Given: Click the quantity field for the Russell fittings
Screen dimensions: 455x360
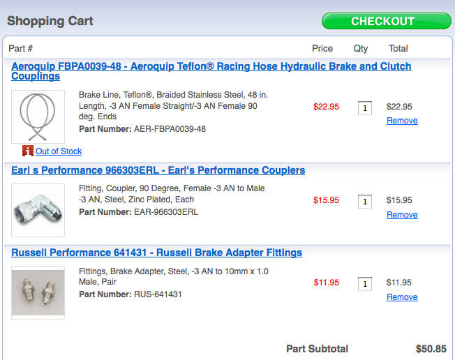Looking at the screenshot, I should click(365, 284).
